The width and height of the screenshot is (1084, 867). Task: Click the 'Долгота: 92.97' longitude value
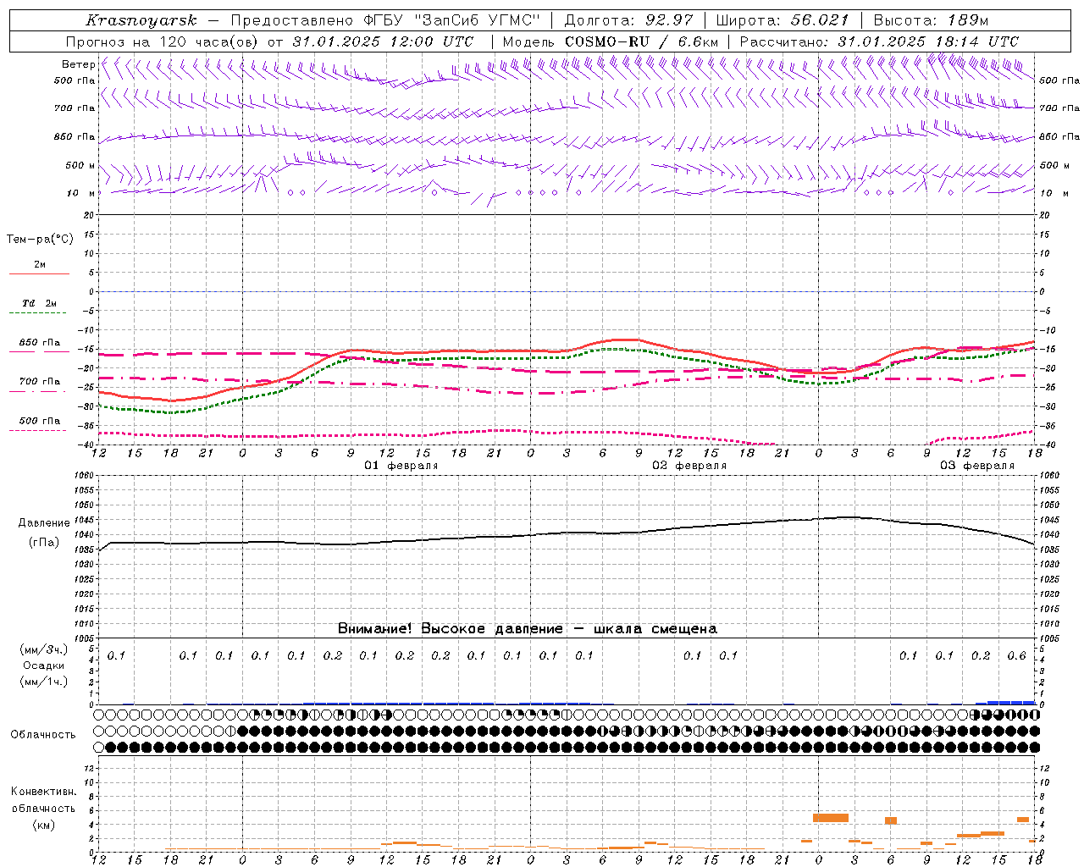628,20
